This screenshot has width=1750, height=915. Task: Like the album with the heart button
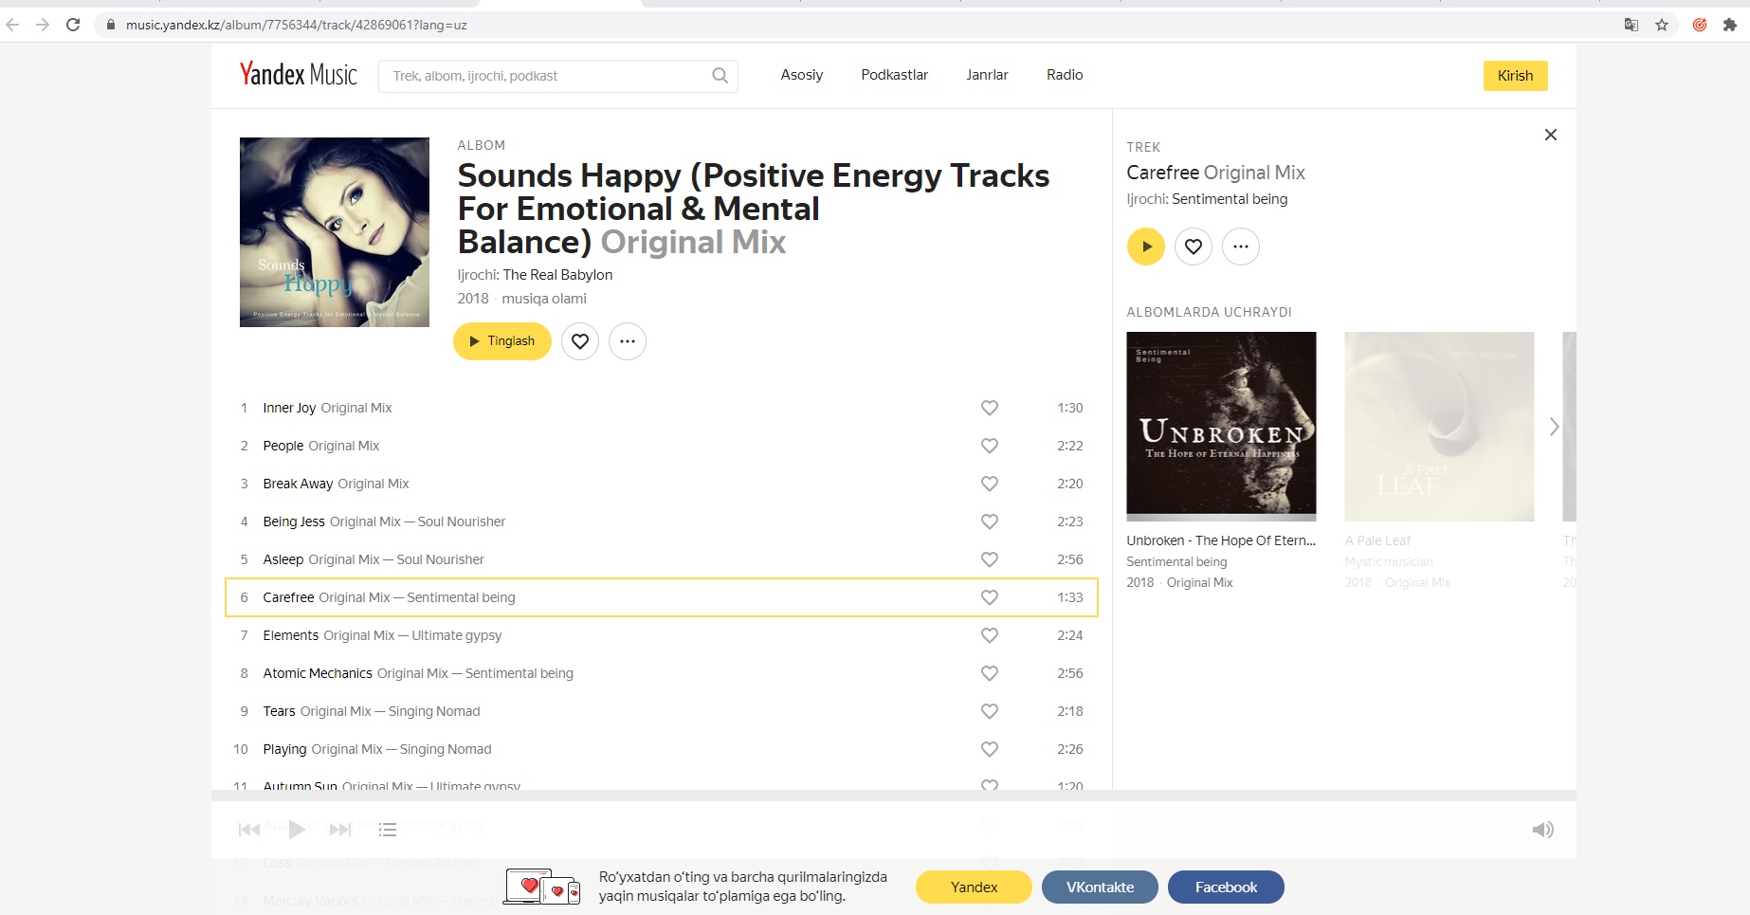point(580,341)
